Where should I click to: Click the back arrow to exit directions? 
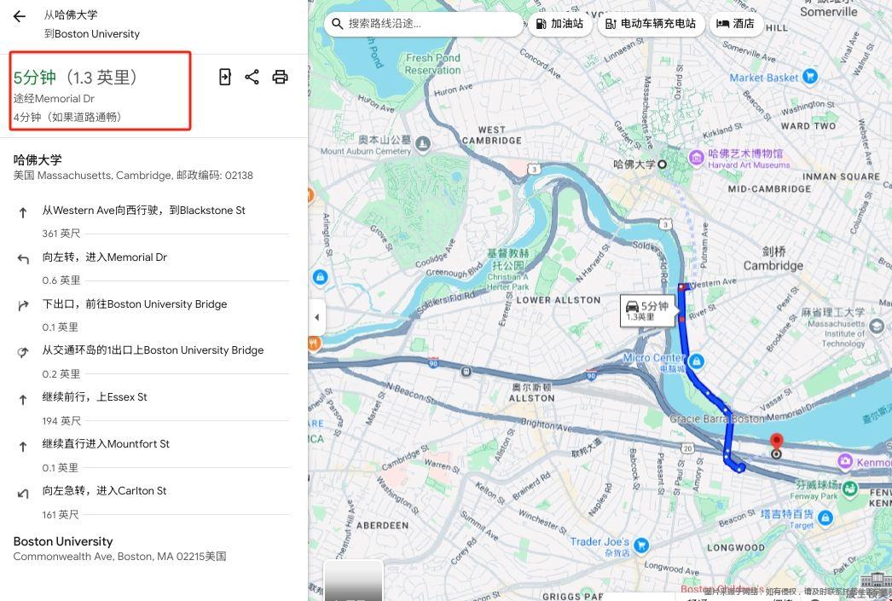pyautogui.click(x=20, y=16)
